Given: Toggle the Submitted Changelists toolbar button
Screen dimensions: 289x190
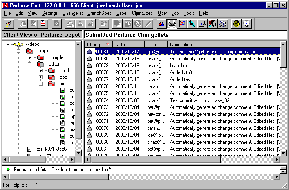Looking at the screenshot, I should pos(172,24).
